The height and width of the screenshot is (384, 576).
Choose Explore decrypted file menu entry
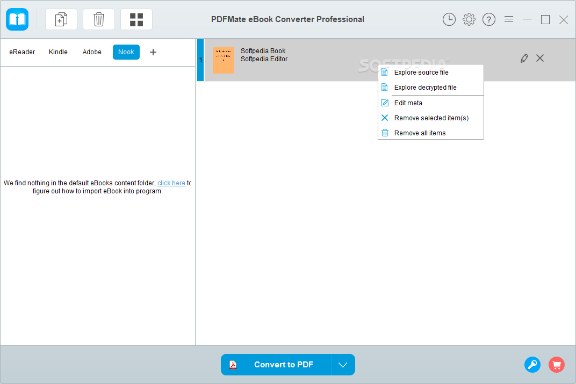click(431, 88)
